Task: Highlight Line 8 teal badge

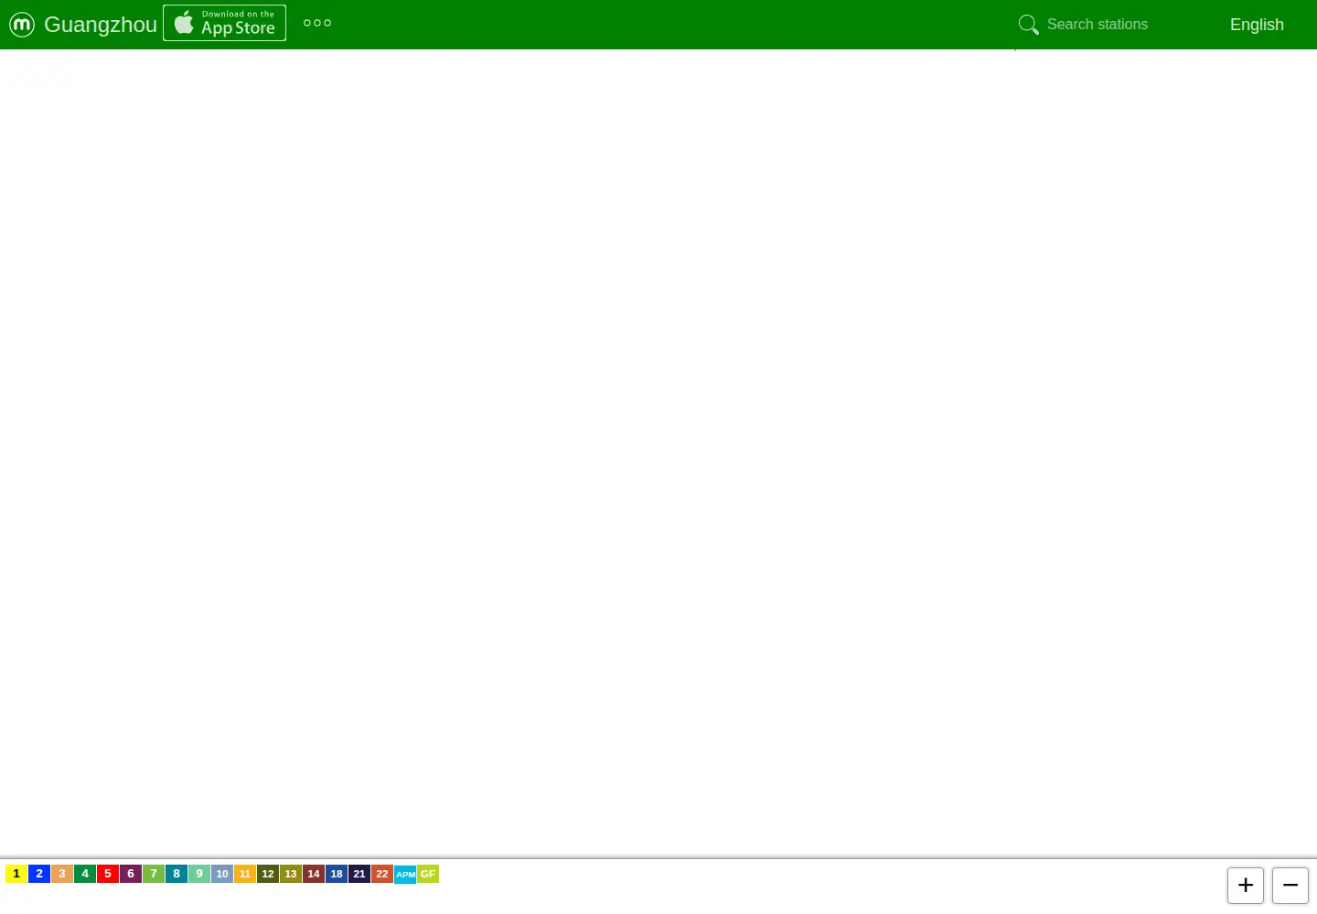Action: point(177,874)
